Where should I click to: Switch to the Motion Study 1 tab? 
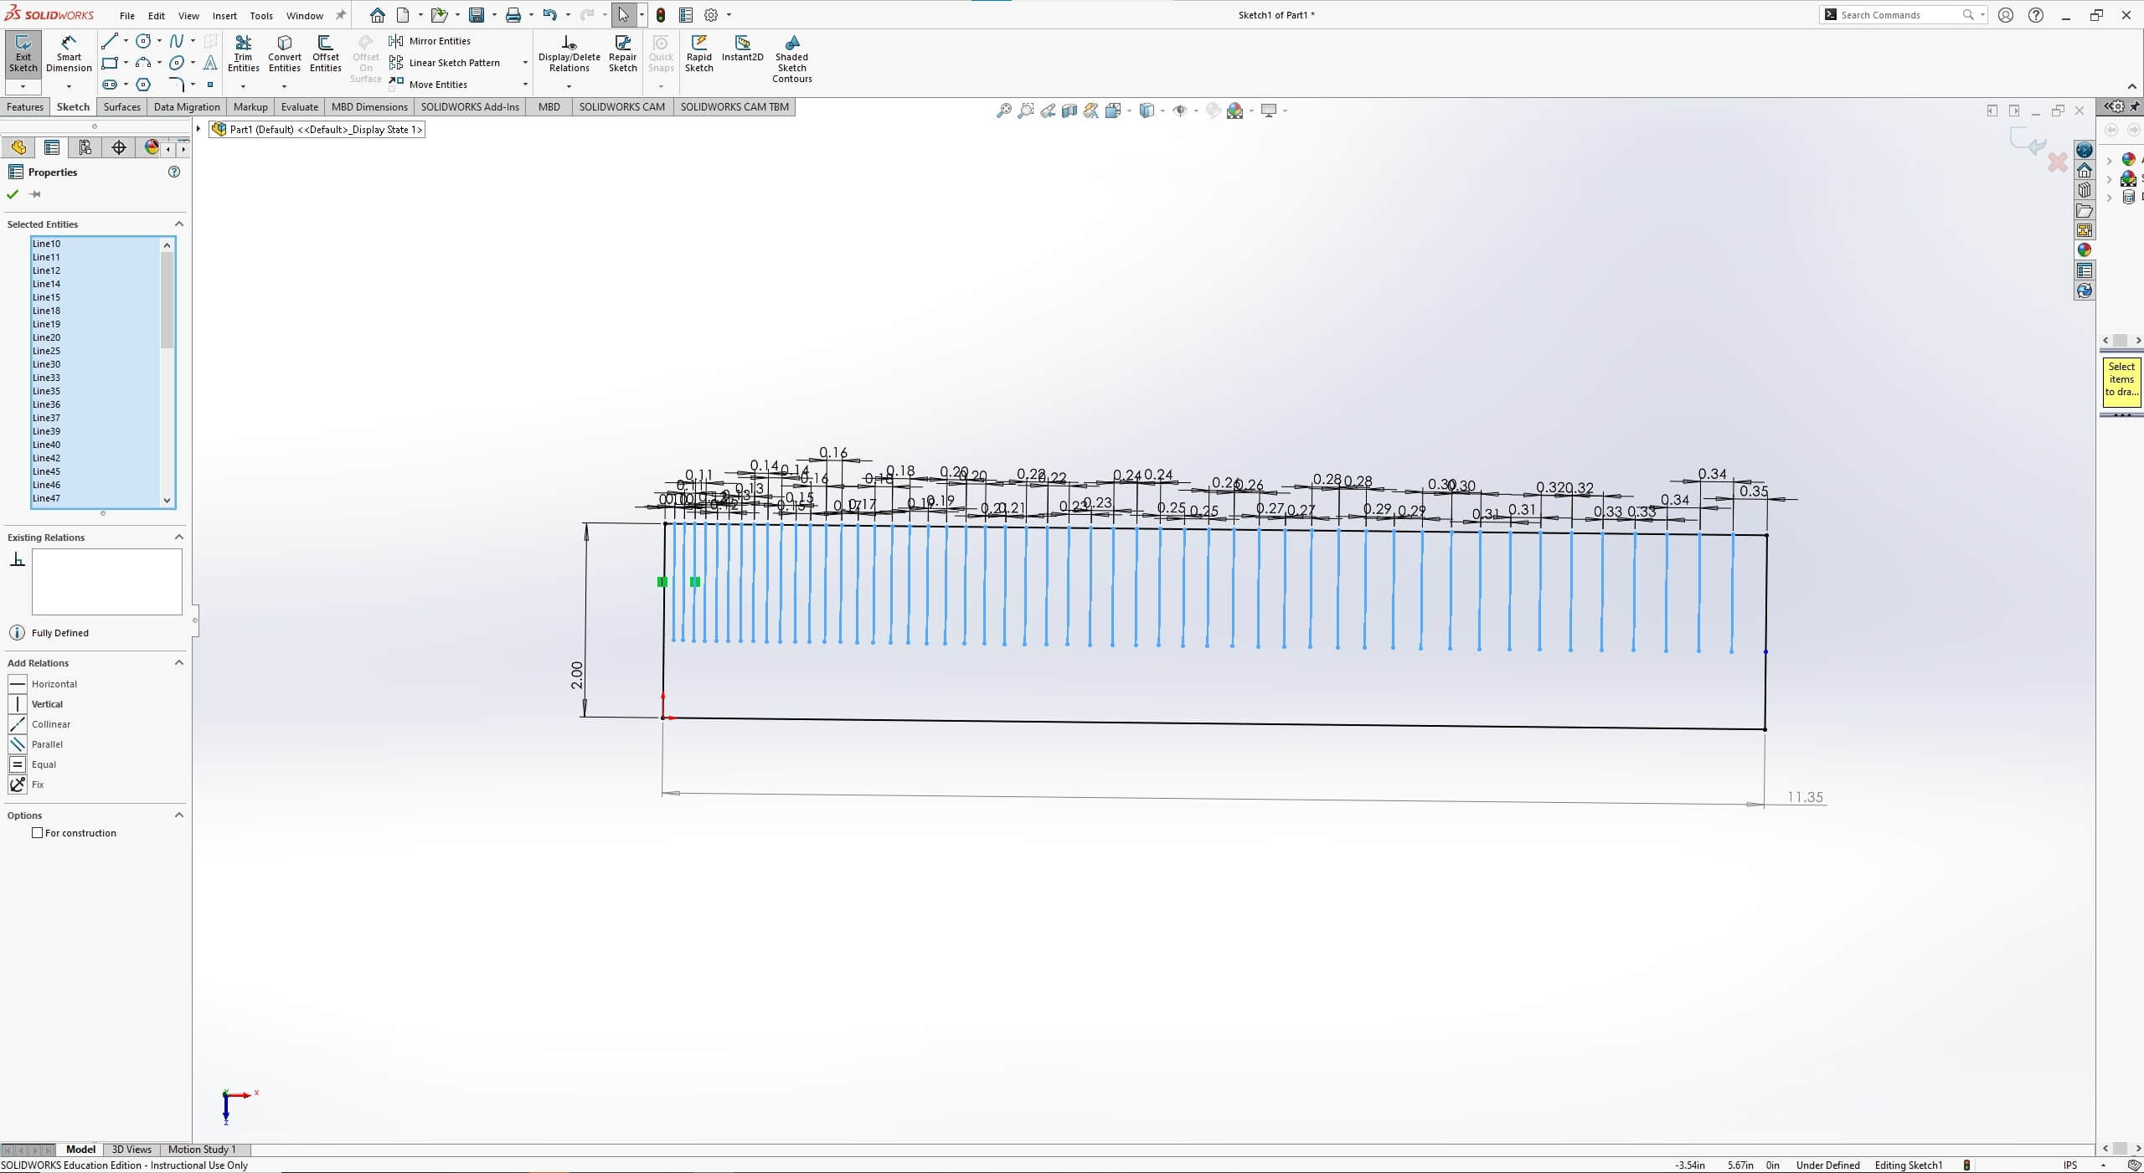coord(202,1150)
